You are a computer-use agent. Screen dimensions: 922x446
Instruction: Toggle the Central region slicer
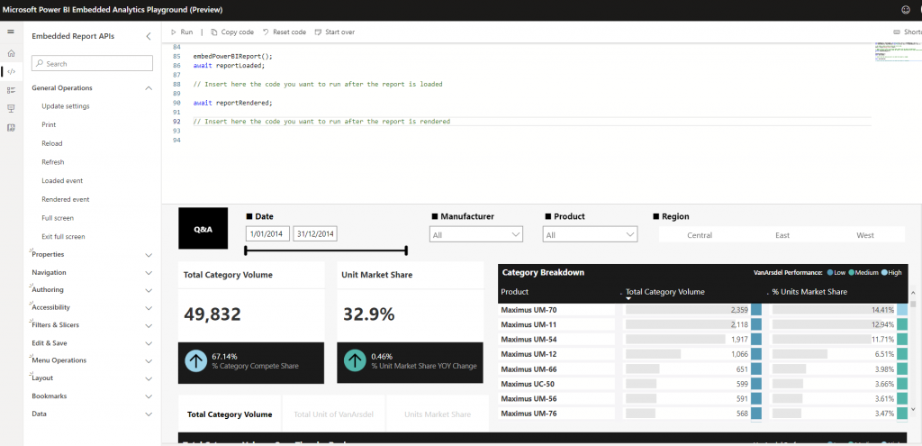(700, 235)
